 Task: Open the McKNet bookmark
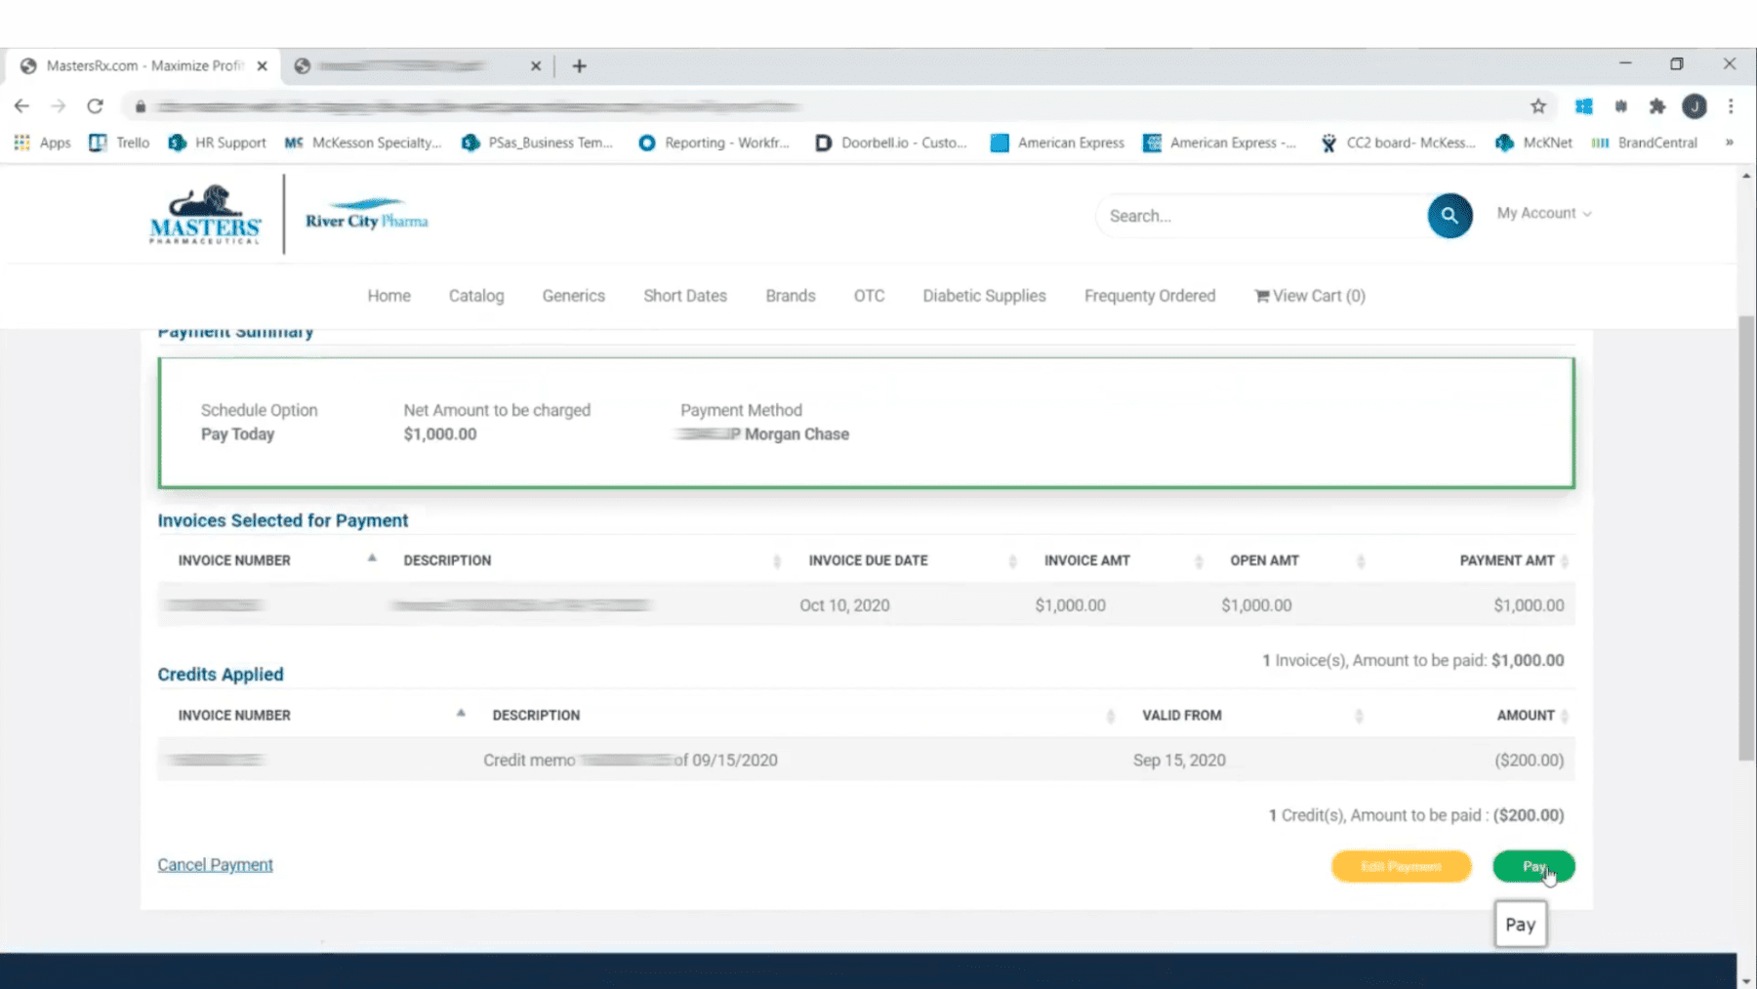[x=1533, y=143]
